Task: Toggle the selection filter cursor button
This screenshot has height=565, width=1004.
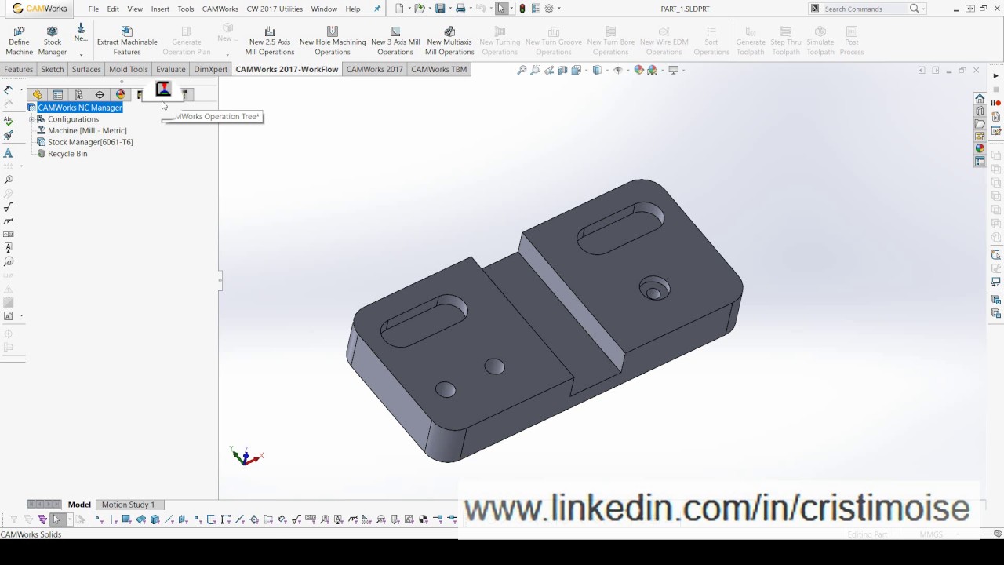Action: [x=56, y=519]
